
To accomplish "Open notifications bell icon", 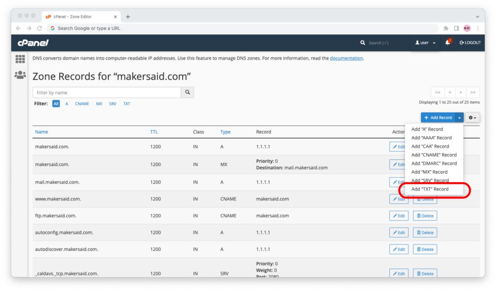I will coord(448,43).
